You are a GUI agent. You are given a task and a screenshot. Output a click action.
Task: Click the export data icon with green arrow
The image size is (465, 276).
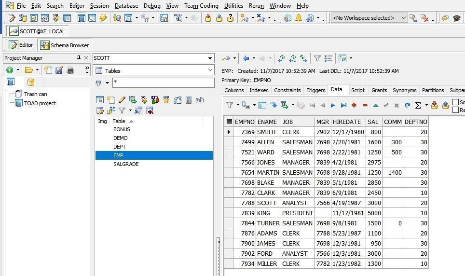[133, 100]
